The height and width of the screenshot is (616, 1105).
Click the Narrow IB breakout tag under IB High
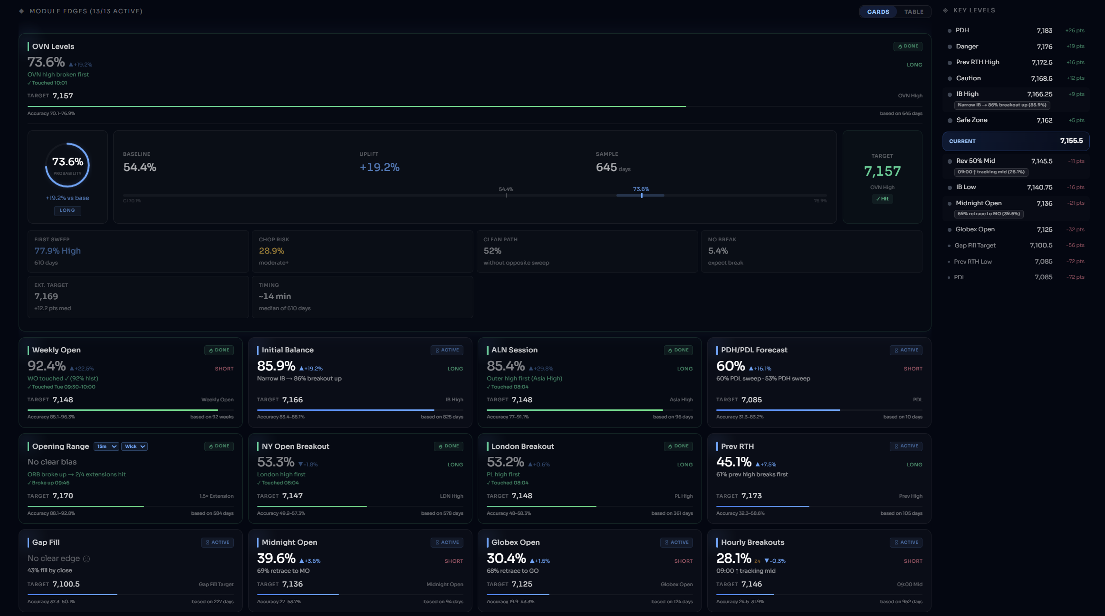click(1002, 105)
